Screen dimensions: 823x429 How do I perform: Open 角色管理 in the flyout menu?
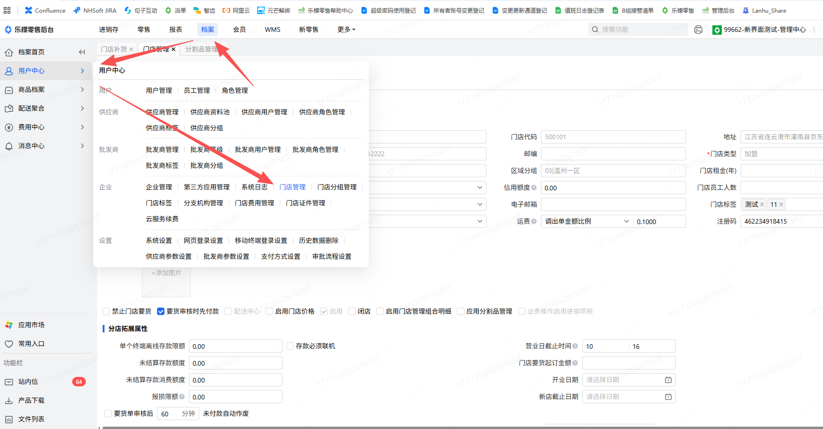tap(235, 90)
